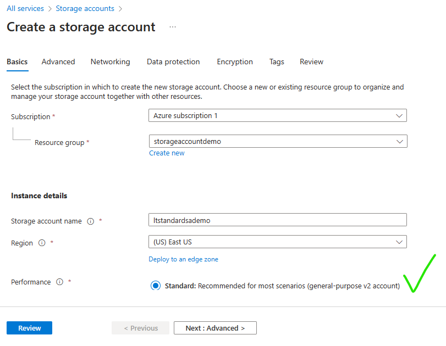Go to the Advanced tab

58,62
